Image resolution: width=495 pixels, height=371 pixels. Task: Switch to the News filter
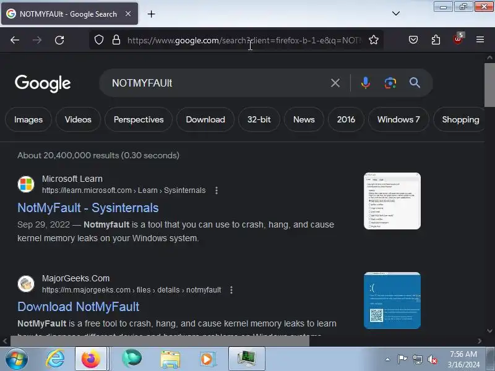tap(304, 119)
